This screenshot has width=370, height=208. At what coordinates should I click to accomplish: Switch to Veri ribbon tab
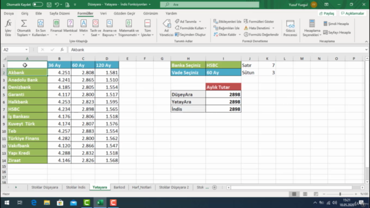(103, 13)
